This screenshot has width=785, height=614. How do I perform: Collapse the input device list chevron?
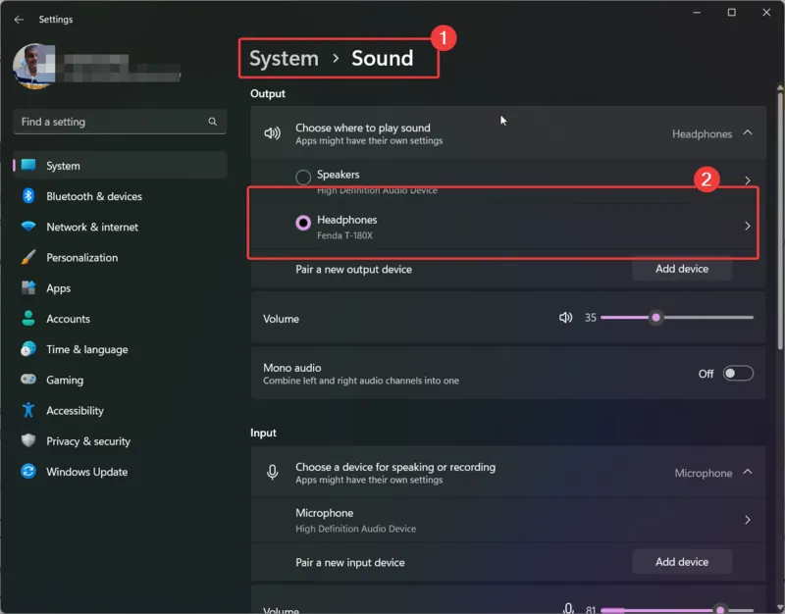[x=748, y=472]
